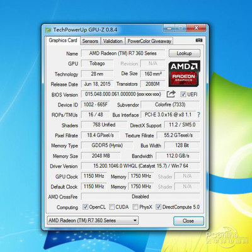This screenshot has height=252, width=252.
Task: Toggle the OpenCL checkbox
Action: 85,207
